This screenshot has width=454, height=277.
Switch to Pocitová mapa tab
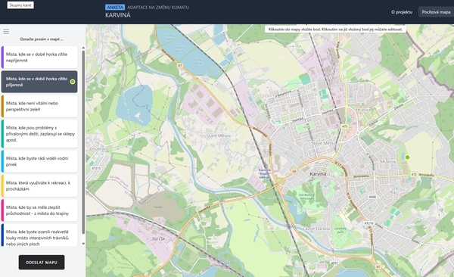point(436,12)
